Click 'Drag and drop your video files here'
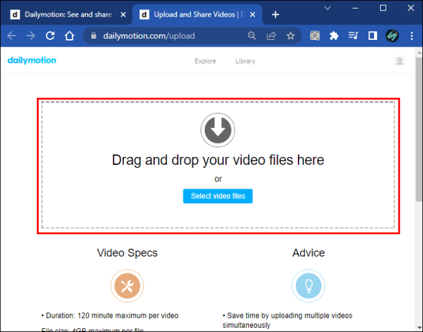The image size is (423, 332). click(218, 160)
